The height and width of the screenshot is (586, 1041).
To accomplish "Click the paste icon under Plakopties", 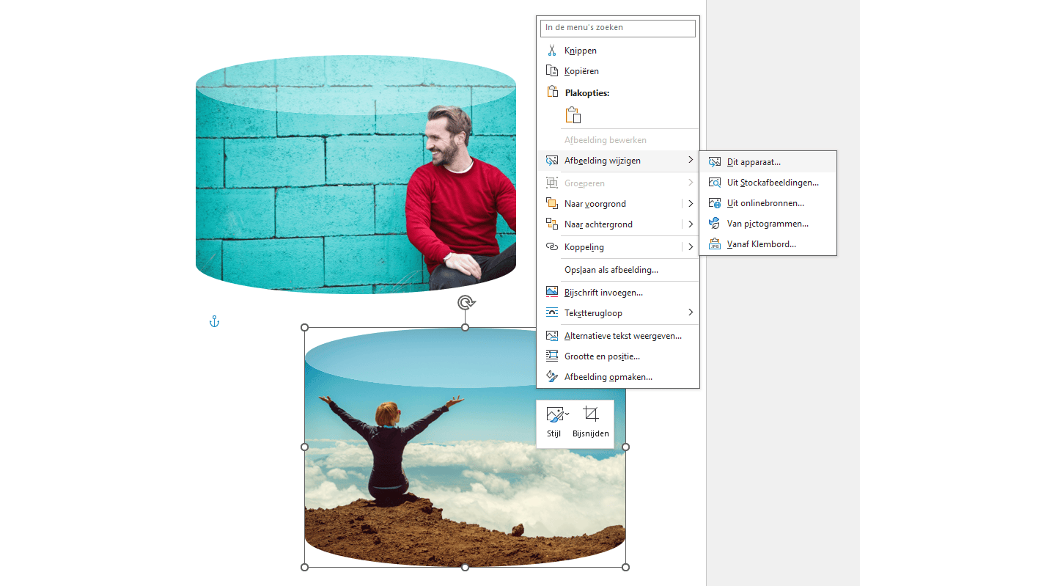I will [573, 115].
